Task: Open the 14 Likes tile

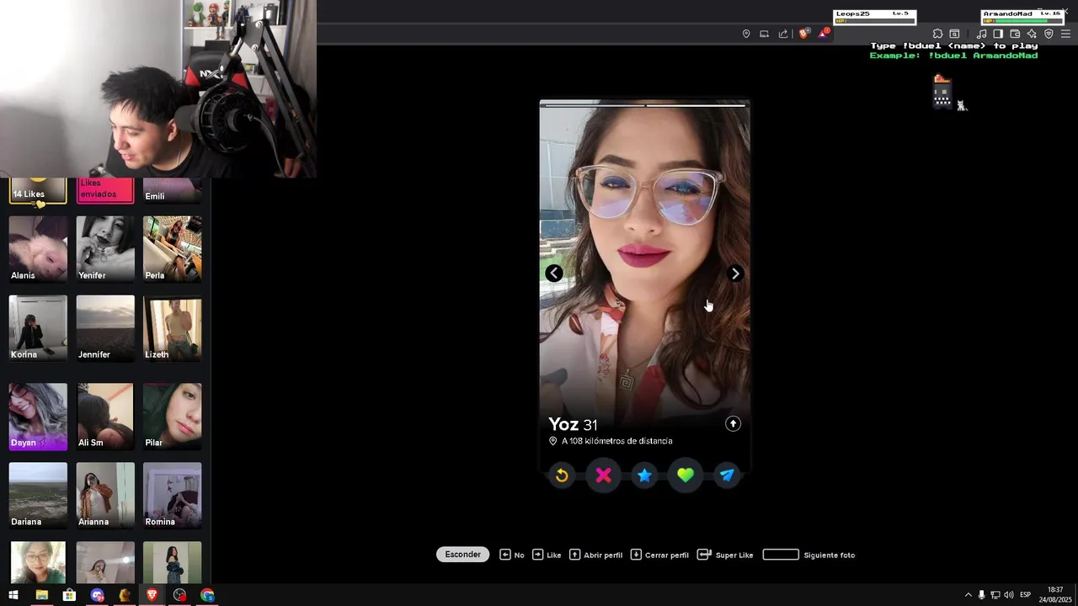Action: coord(38,190)
